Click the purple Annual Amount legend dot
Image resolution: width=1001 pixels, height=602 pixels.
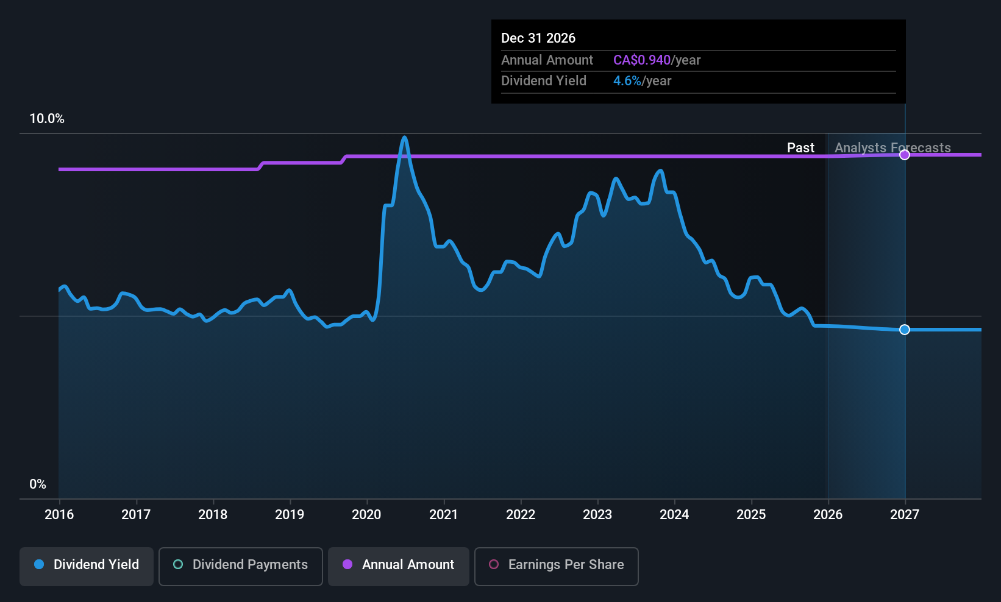(x=347, y=565)
